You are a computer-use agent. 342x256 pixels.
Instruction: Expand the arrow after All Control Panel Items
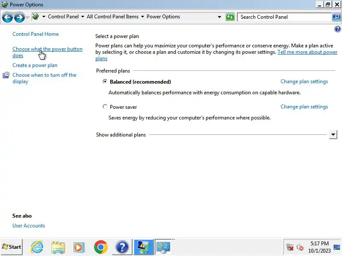click(142, 17)
